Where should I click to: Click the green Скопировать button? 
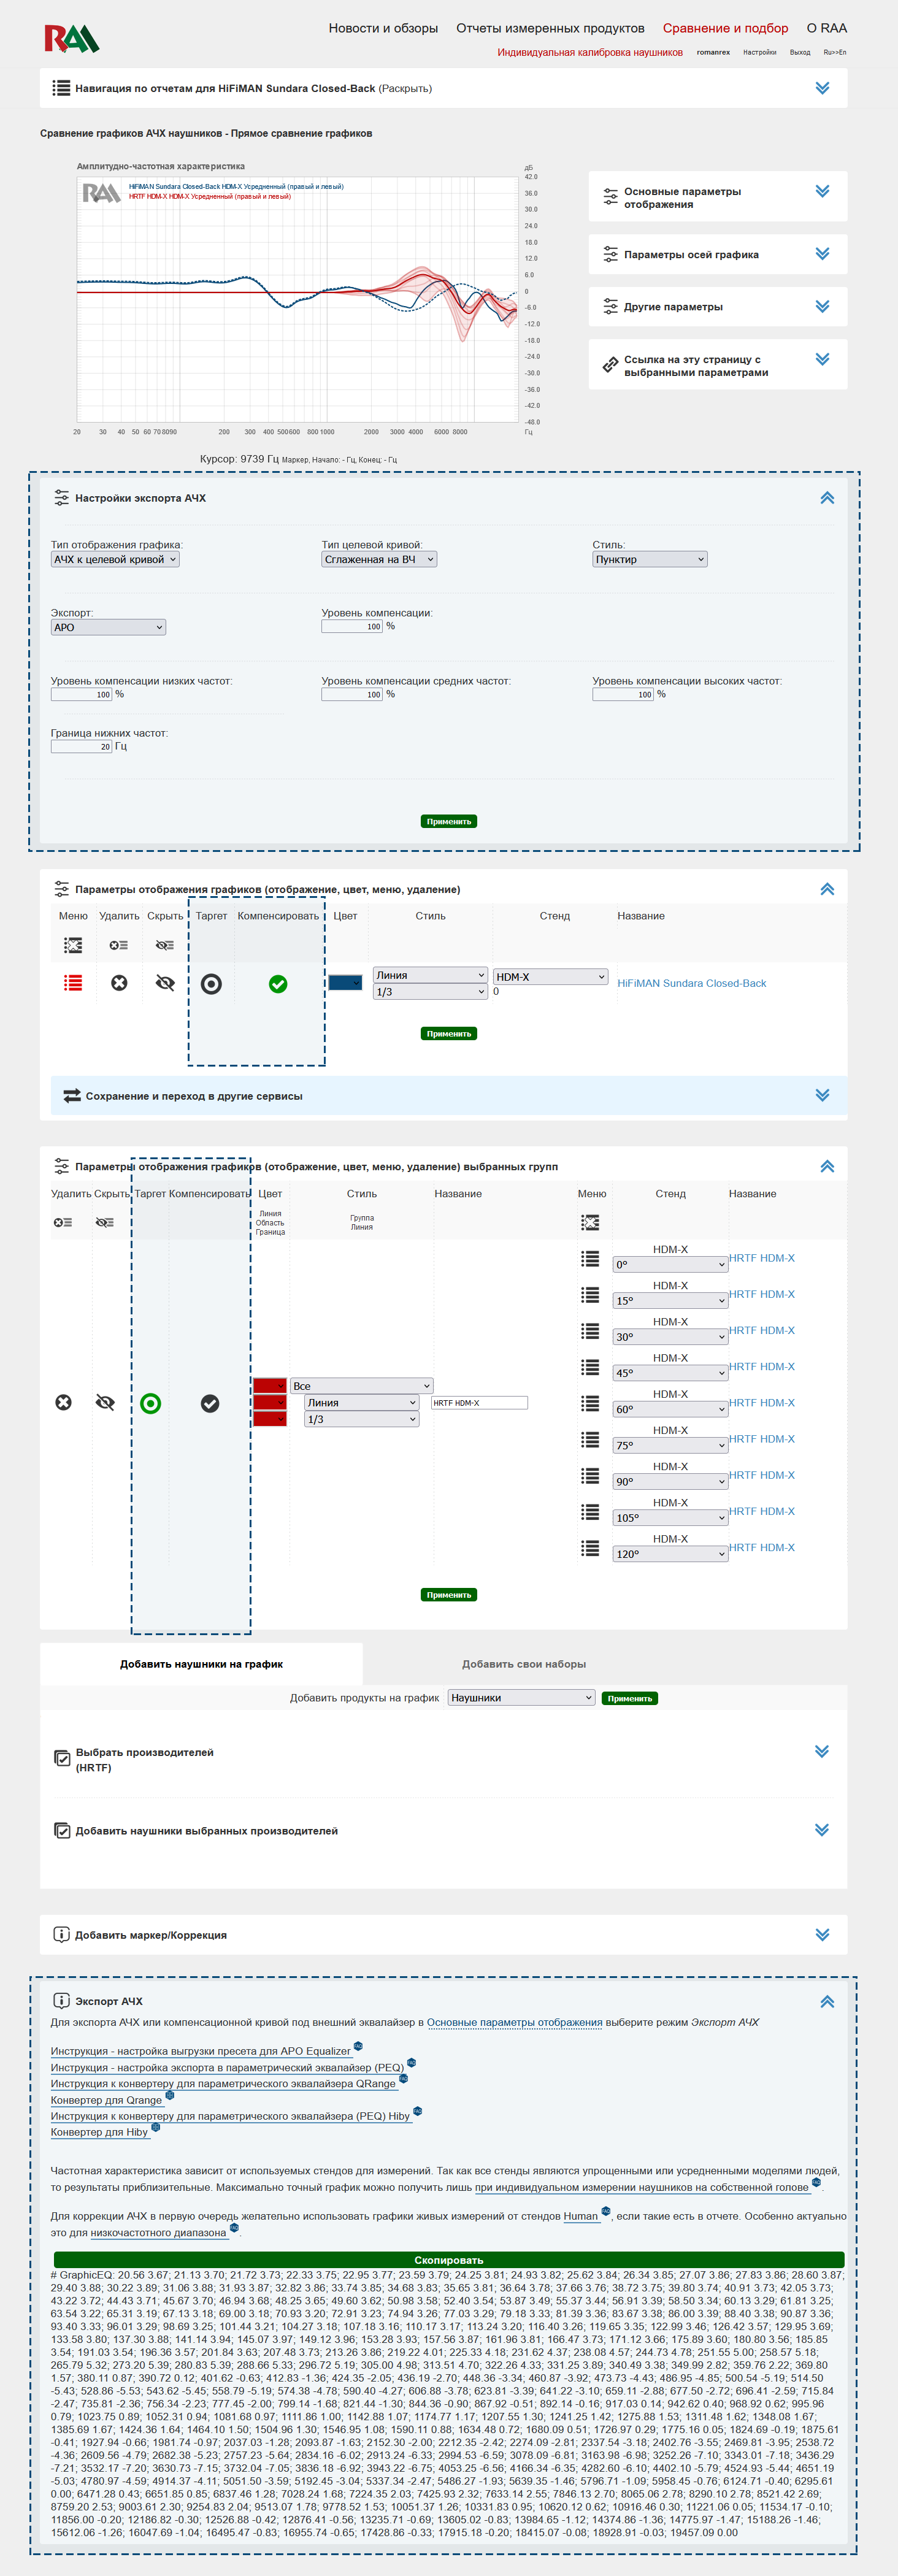449,2260
